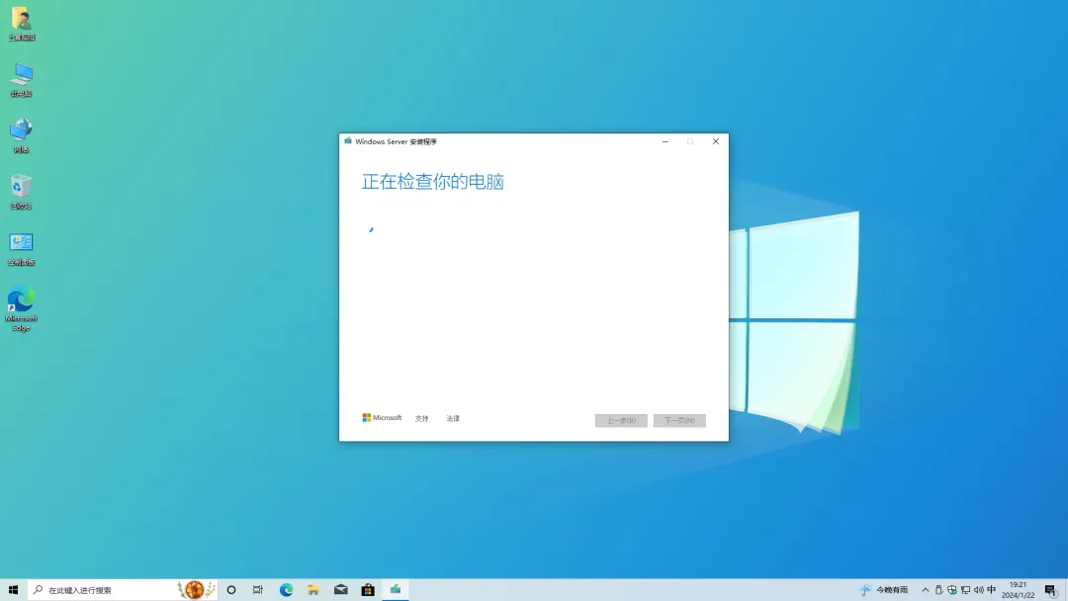Viewport: 1068px width, 601px height.
Task: Select the active Windows Server 安装程序 taskbar icon
Action: (396, 589)
